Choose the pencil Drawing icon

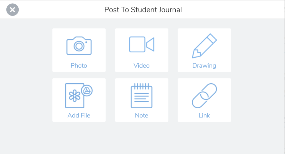(204, 46)
